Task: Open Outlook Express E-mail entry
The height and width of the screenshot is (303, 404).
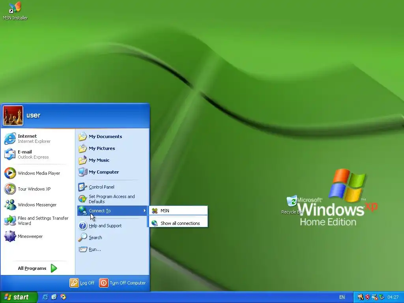Action: coord(37,154)
